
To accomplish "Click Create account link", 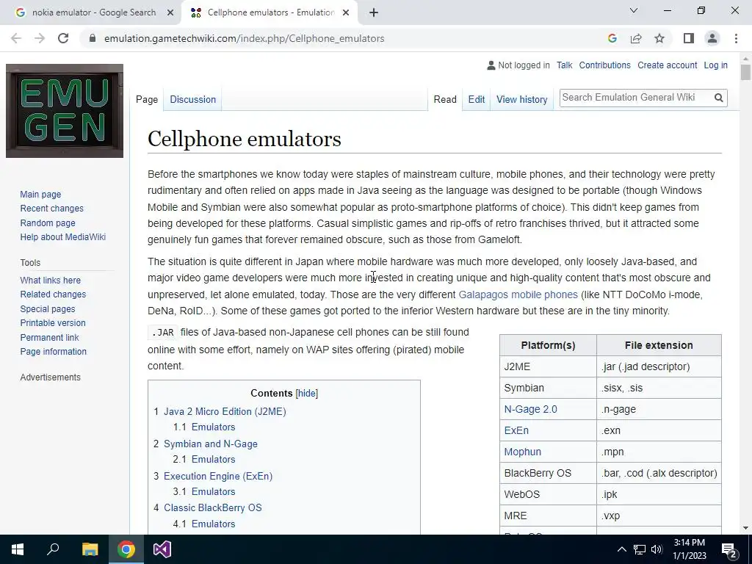I will (667, 65).
